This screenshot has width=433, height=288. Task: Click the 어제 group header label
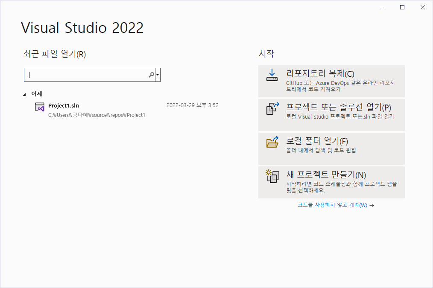(37, 94)
